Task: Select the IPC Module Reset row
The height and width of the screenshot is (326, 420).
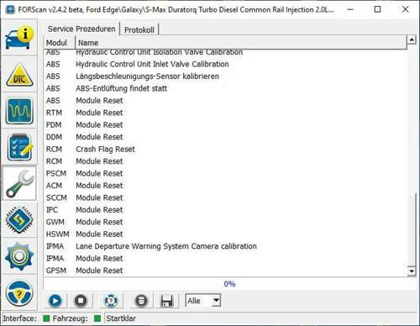Action: pyautogui.click(x=225, y=210)
